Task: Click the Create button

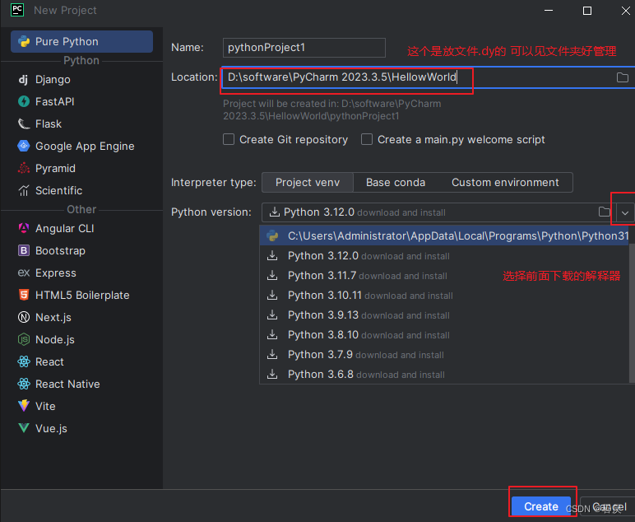Action: tap(541, 506)
